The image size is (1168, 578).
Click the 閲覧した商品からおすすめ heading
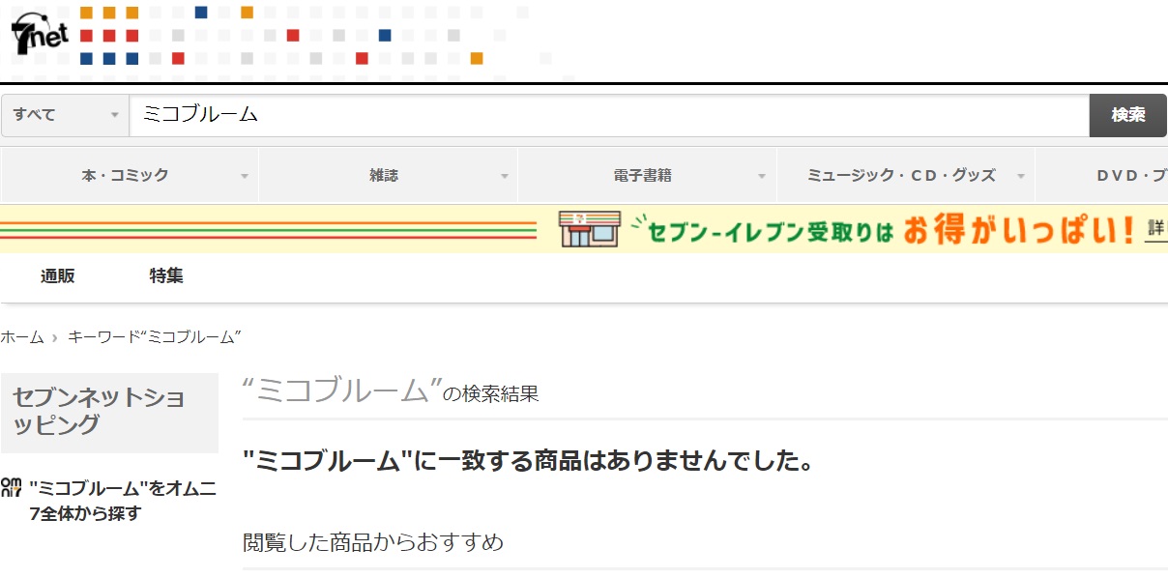click(x=373, y=542)
